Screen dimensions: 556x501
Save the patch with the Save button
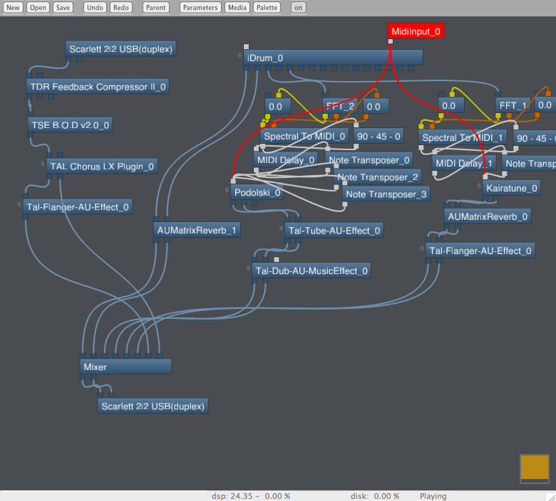pos(63,8)
